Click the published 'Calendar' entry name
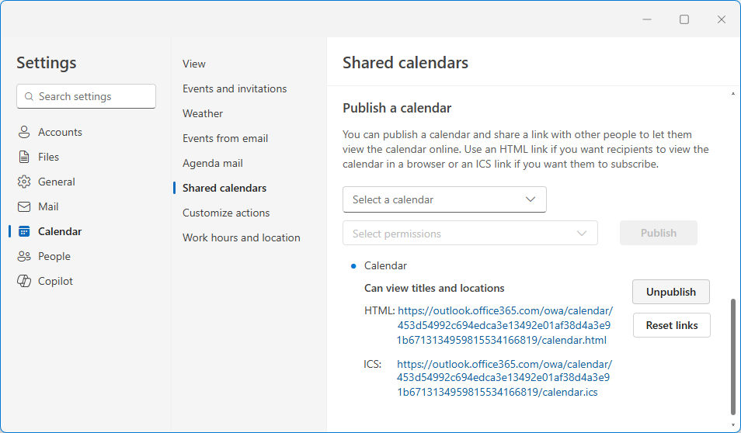Screen dimensions: 741x433 pyautogui.click(x=385, y=266)
